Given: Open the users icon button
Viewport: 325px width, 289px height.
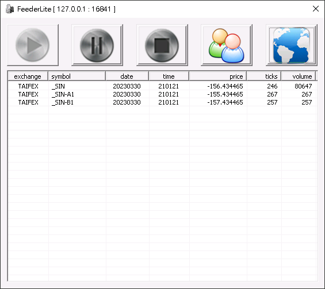Looking at the screenshot, I should click(x=227, y=45).
